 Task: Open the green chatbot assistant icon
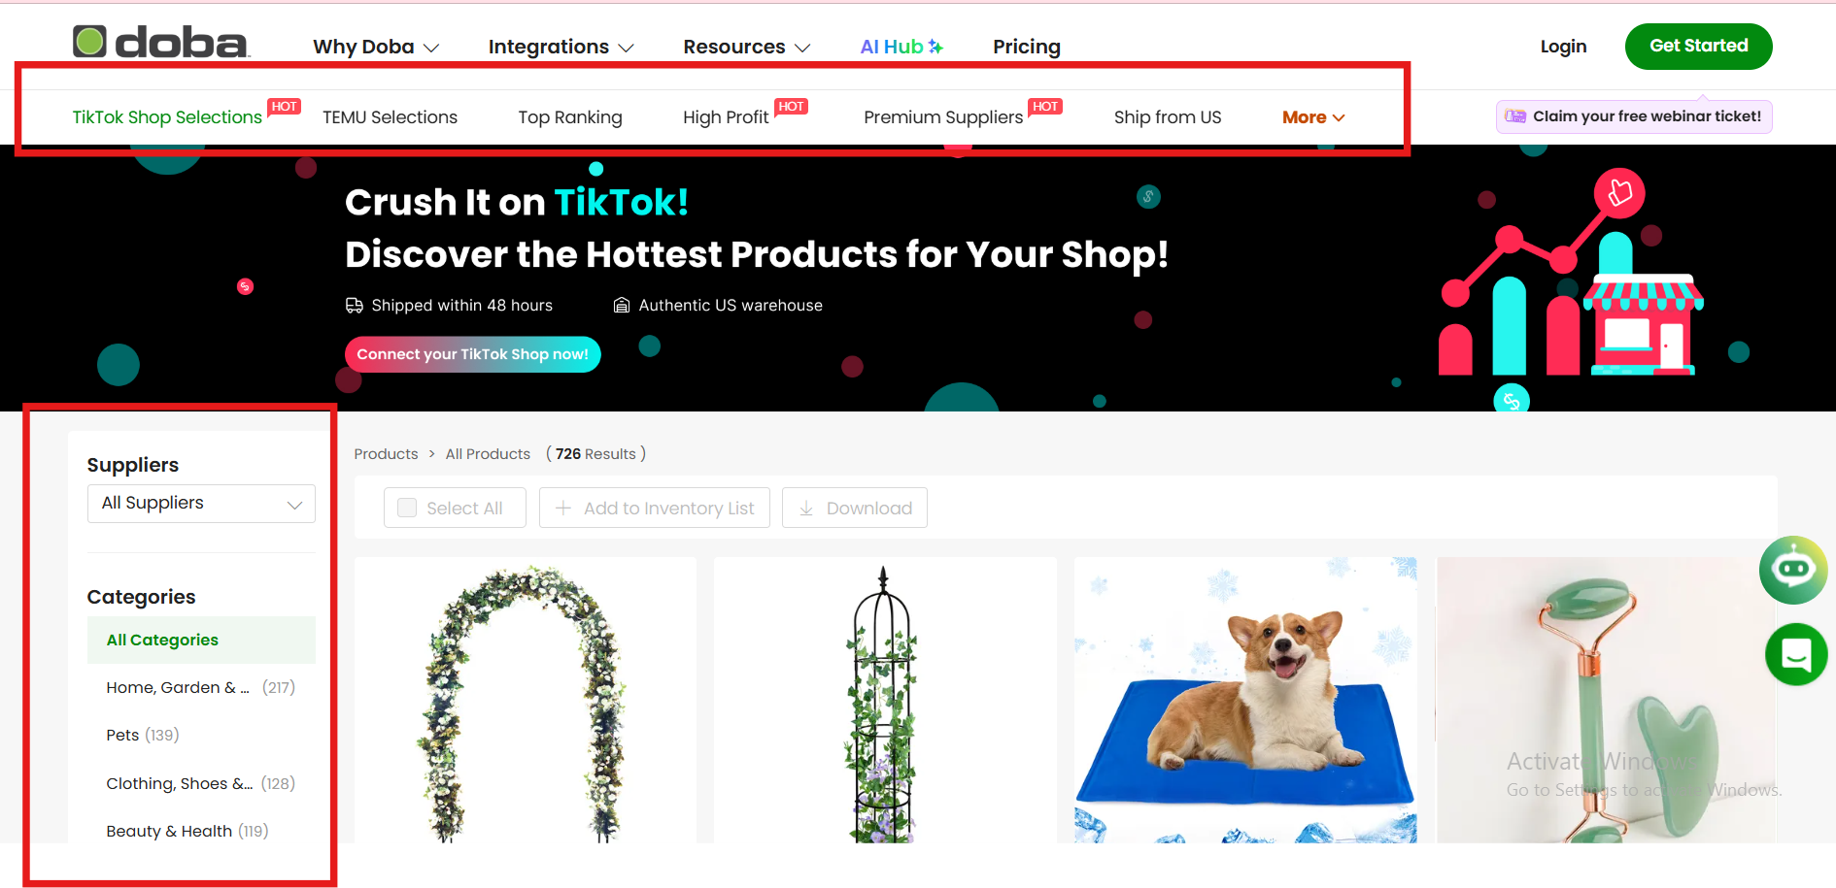click(x=1792, y=570)
